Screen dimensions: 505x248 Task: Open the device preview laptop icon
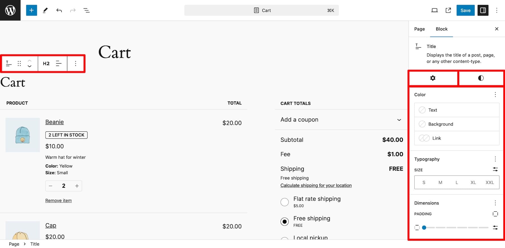point(434,10)
